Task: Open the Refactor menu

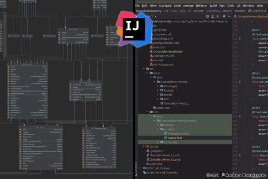Action: (x=201, y=6)
